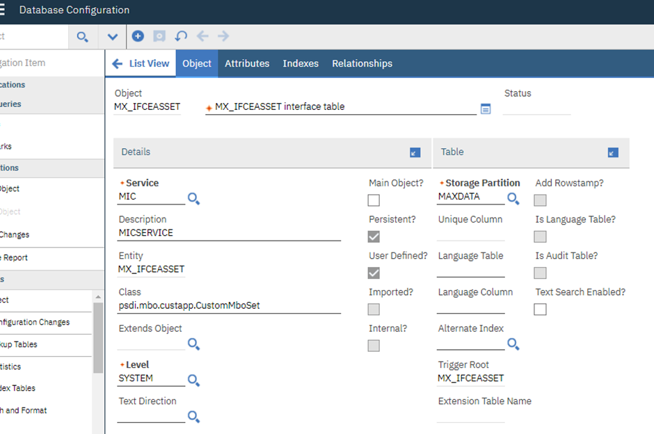Disable the Persistent checkbox
This screenshot has height=434, width=654.
(x=374, y=236)
